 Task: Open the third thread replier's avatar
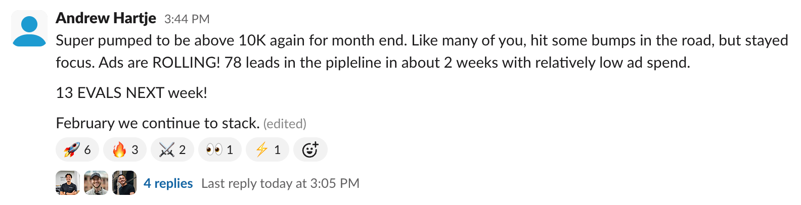coord(124,183)
